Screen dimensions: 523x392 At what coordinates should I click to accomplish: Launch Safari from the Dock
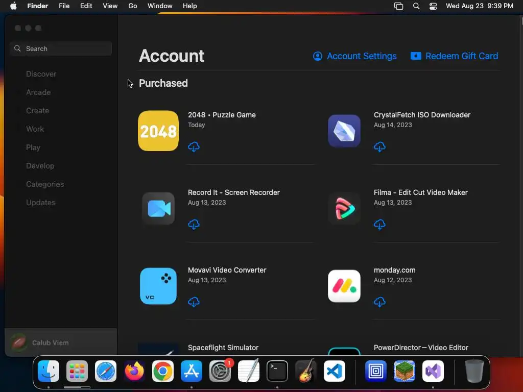(x=106, y=371)
